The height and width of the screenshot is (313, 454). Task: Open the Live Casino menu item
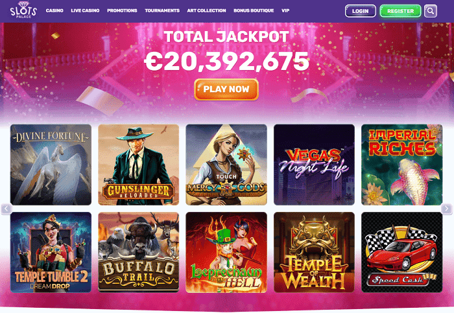point(85,11)
